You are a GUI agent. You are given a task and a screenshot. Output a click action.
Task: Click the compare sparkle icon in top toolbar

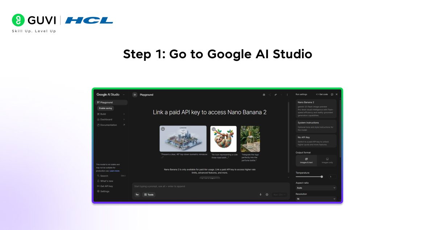pyautogui.click(x=275, y=95)
